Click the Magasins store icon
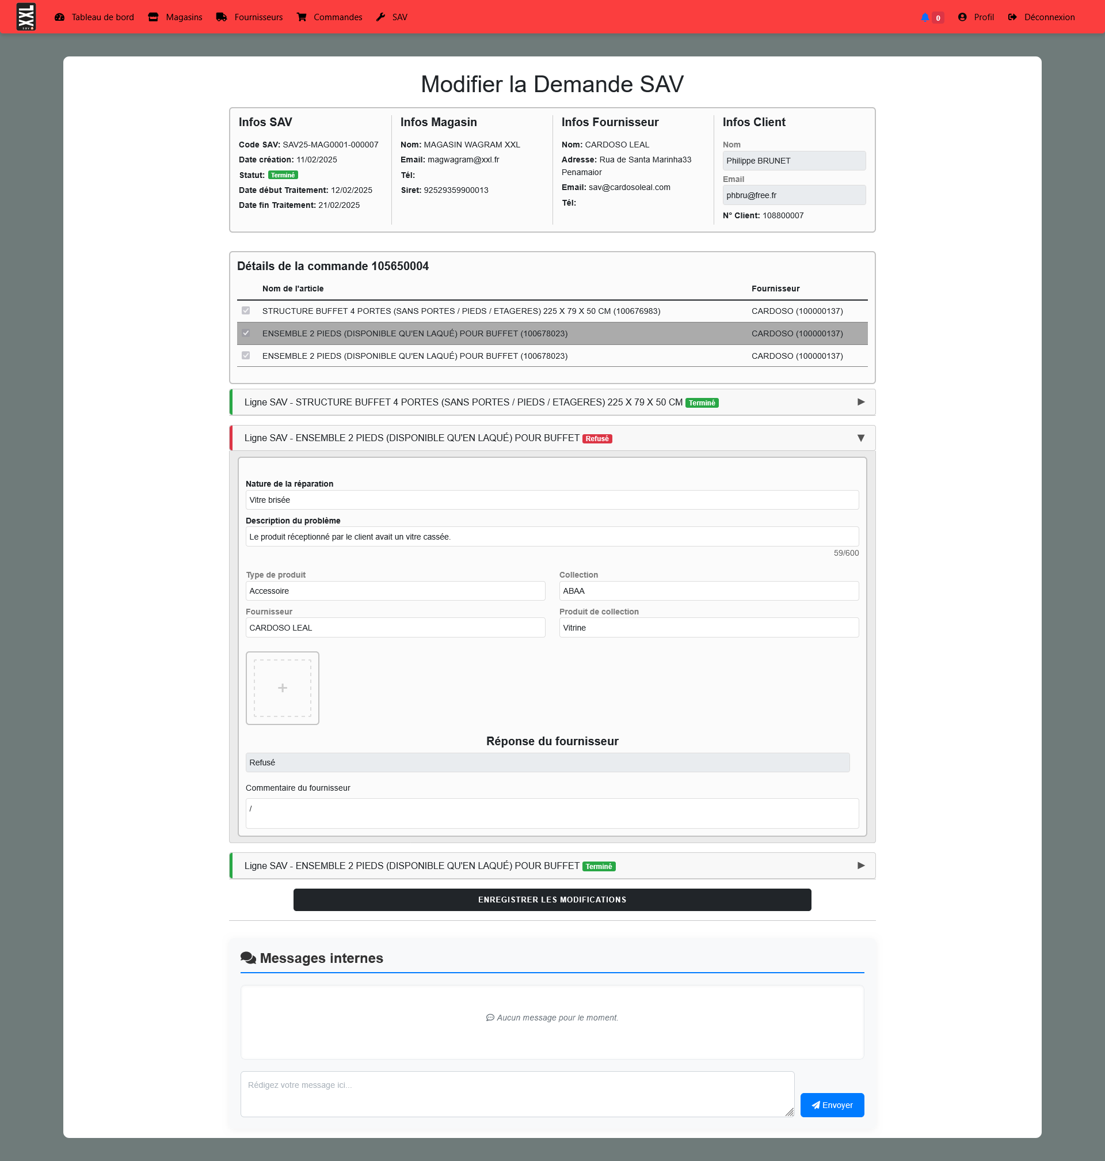The height and width of the screenshot is (1161, 1105). [153, 17]
